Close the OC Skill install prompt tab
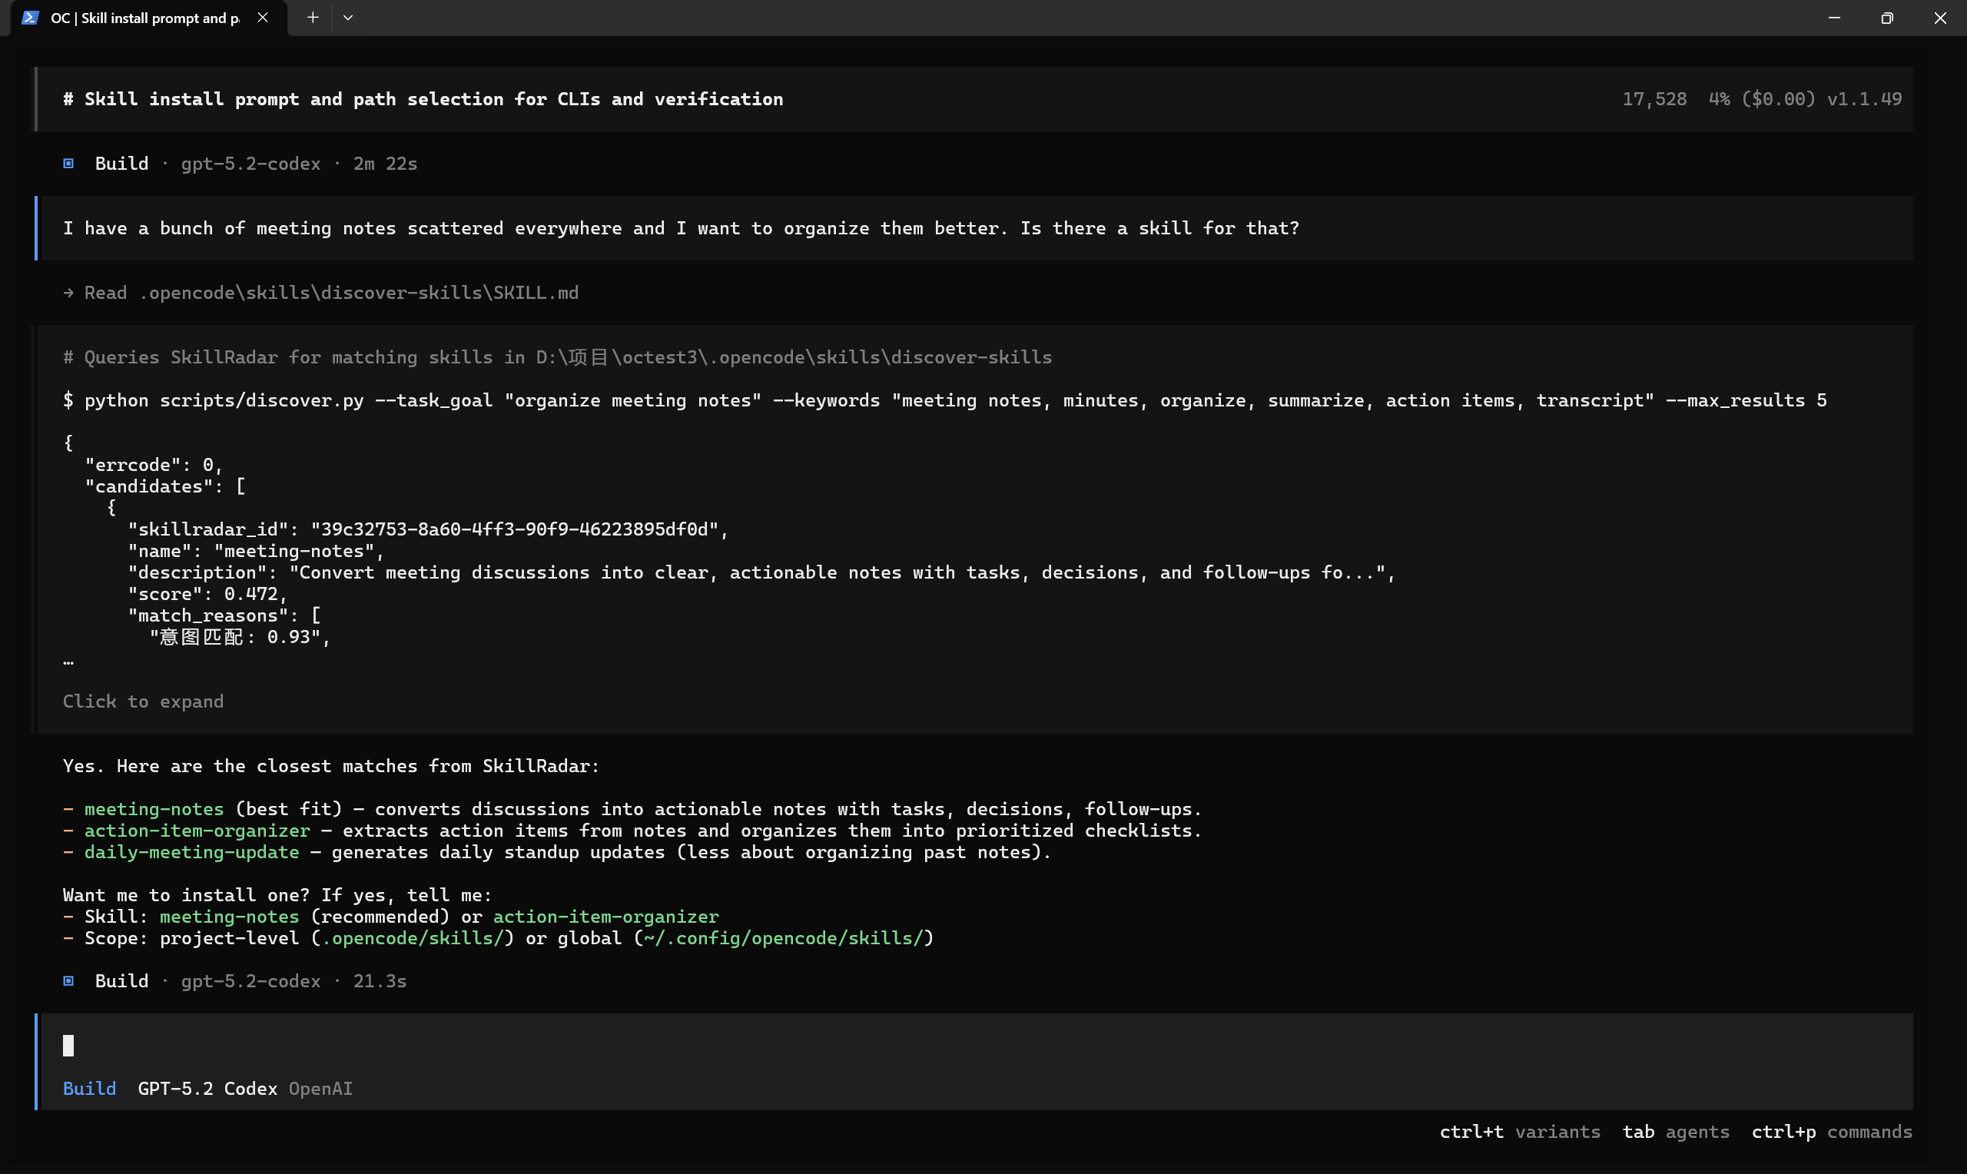This screenshot has width=1967, height=1174. pyautogui.click(x=263, y=18)
